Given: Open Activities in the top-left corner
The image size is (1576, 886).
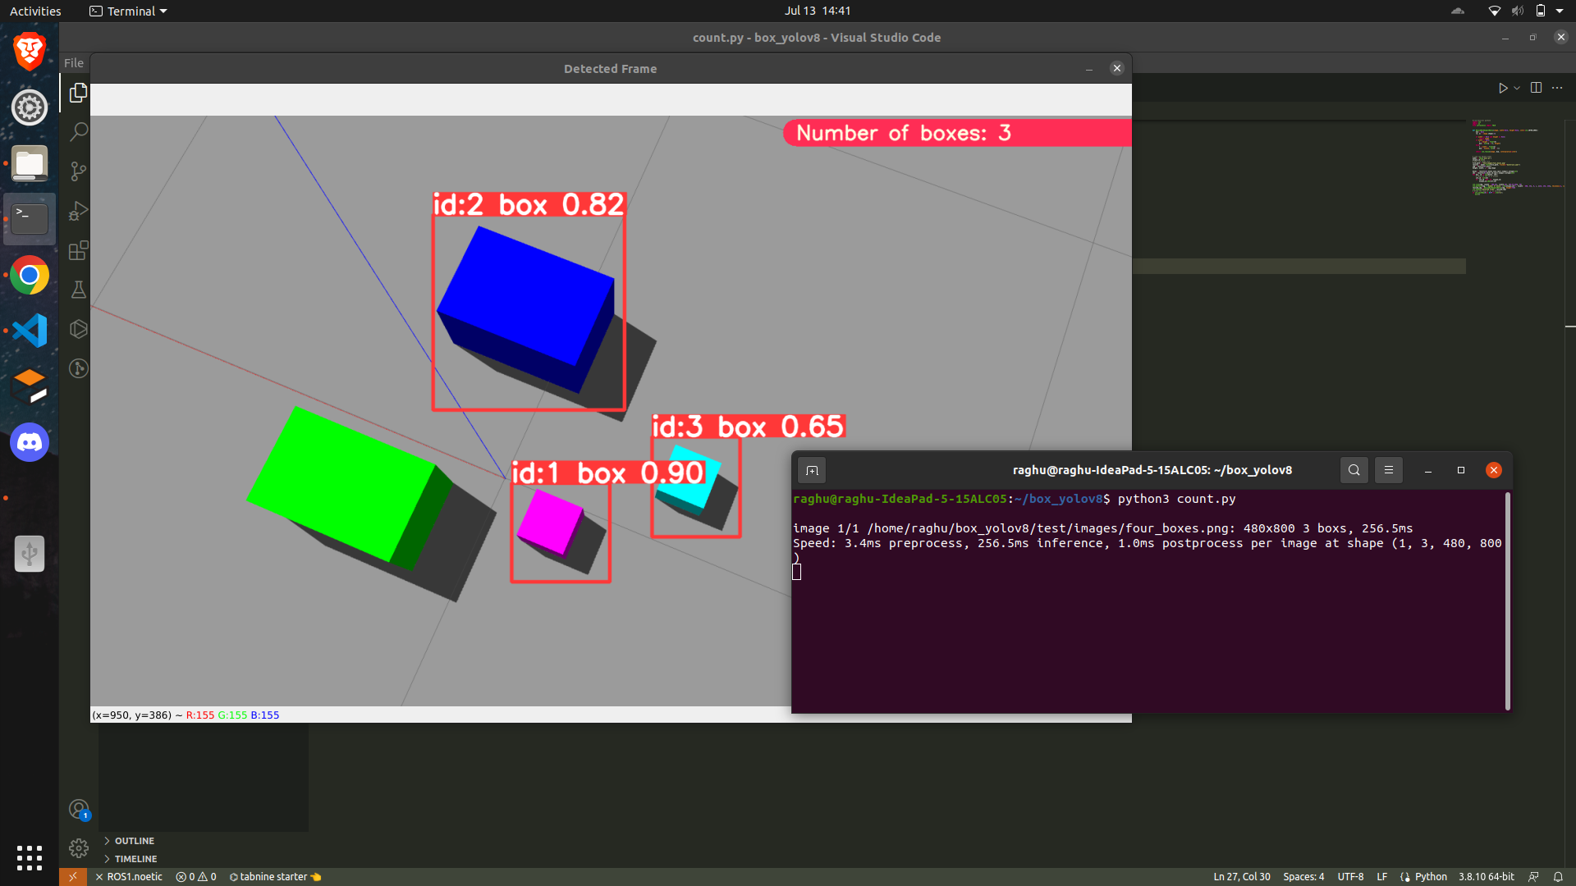Looking at the screenshot, I should (34, 11).
